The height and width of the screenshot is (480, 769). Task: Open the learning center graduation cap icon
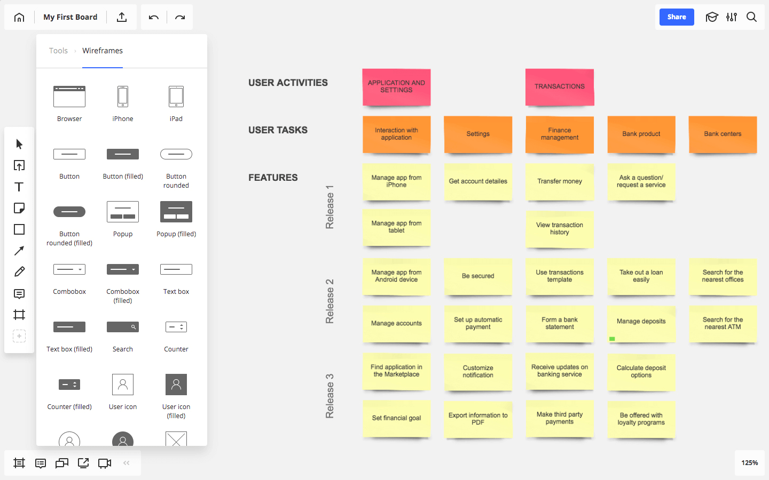[712, 17]
